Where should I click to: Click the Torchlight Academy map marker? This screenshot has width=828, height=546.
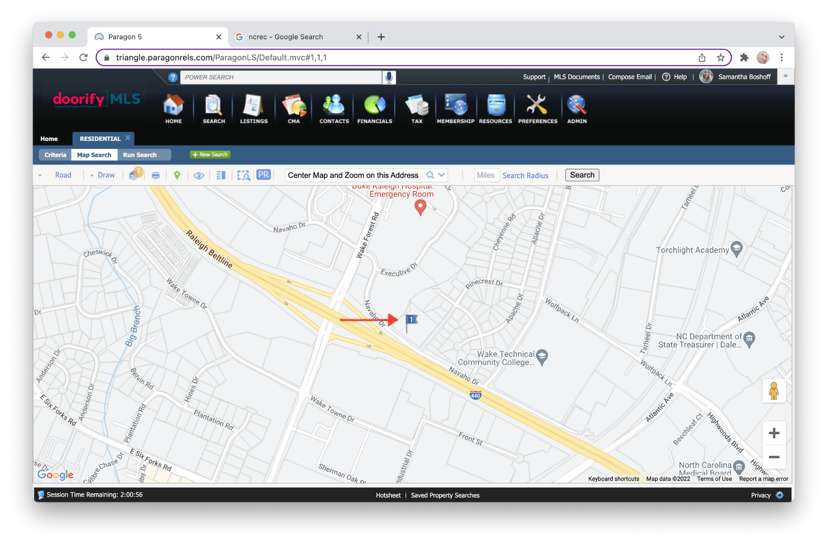click(x=736, y=249)
